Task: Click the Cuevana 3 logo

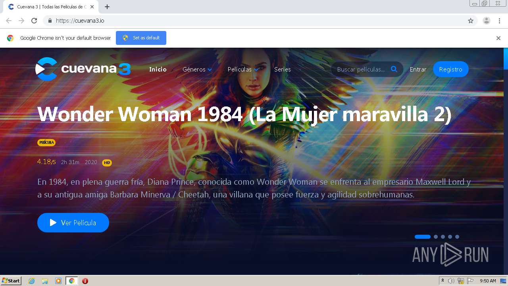Action: point(83,69)
